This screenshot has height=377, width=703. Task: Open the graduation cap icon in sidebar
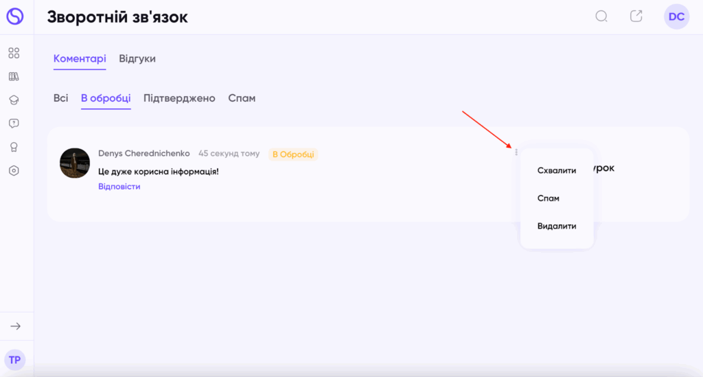point(14,100)
